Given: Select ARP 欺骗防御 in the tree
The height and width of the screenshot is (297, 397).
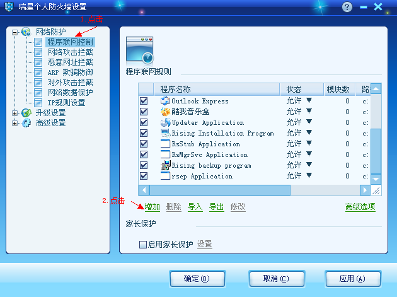Looking at the screenshot, I should click(x=70, y=73).
